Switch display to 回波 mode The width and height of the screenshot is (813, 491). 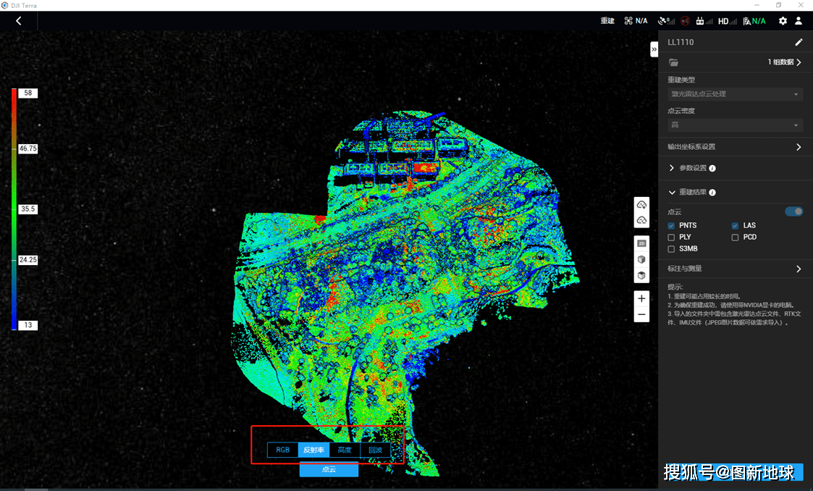pyautogui.click(x=375, y=450)
